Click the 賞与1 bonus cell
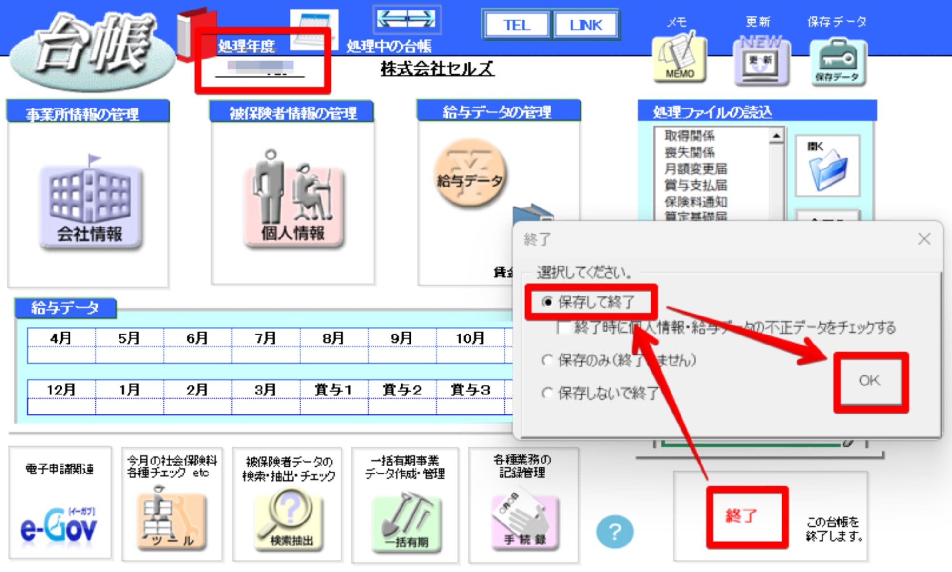Screen dimensions: 952x572 334,407
